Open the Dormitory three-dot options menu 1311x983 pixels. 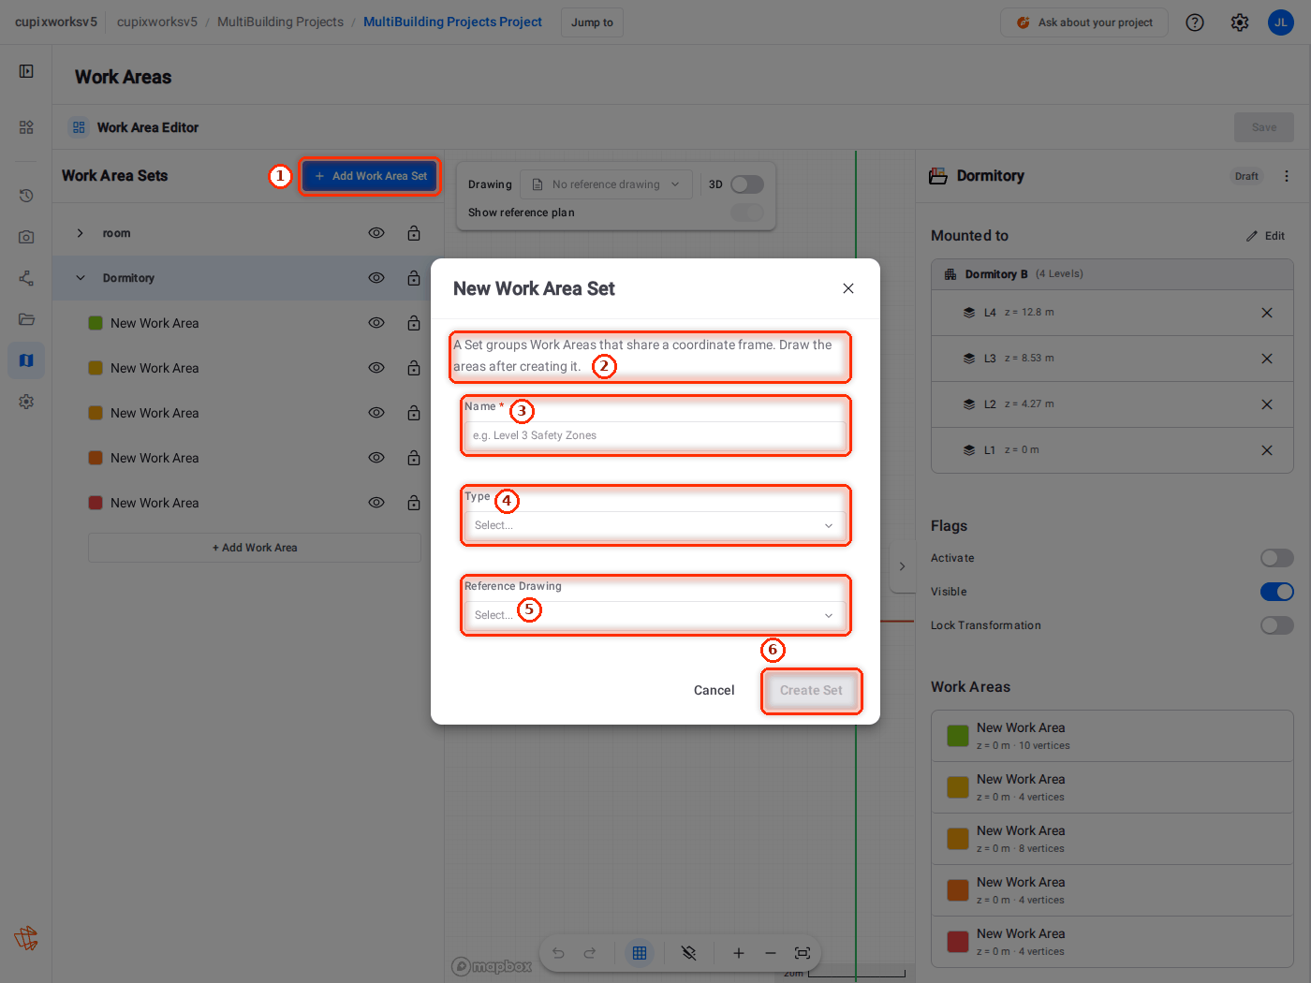(x=1287, y=176)
